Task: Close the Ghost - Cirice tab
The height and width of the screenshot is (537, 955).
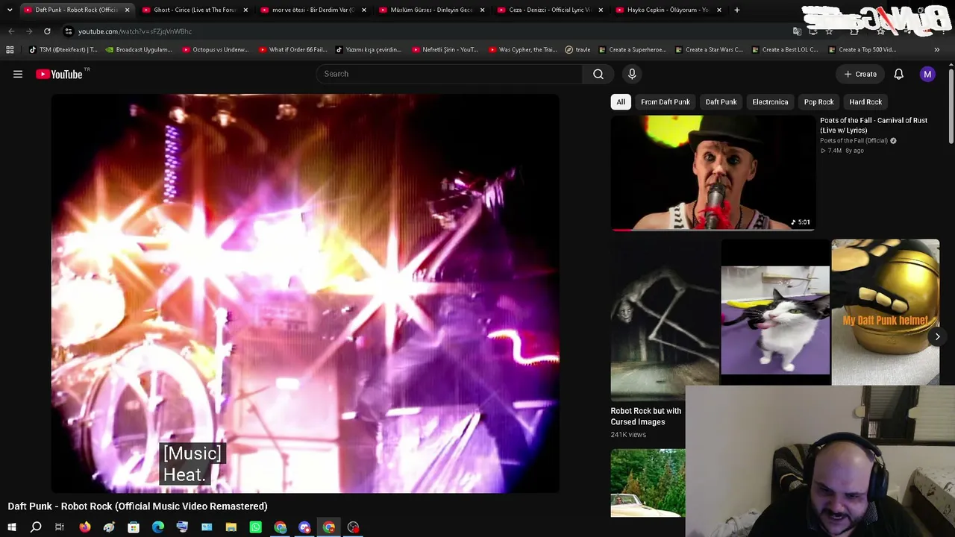Action: click(x=245, y=10)
